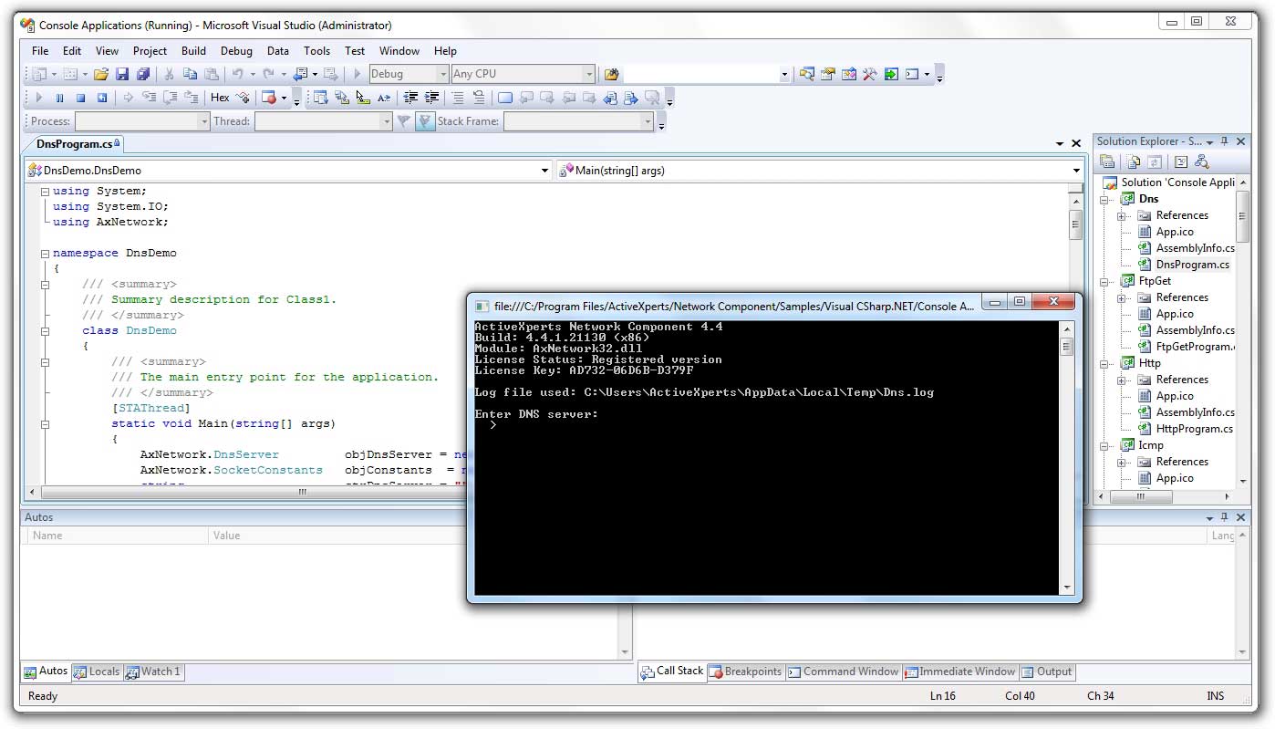This screenshot has width=1275, height=729.
Task: Click the Save All toolbar icon
Action: pos(143,74)
